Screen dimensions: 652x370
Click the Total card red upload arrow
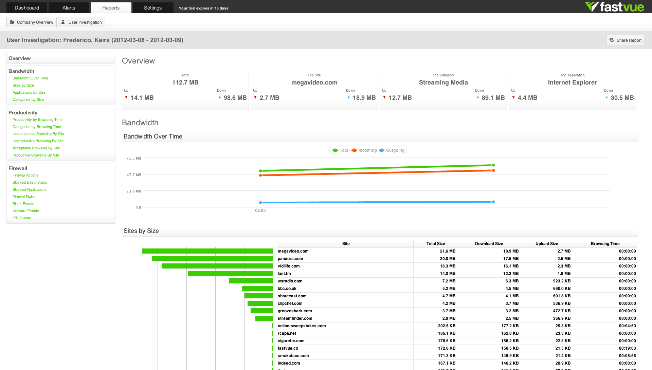126,97
